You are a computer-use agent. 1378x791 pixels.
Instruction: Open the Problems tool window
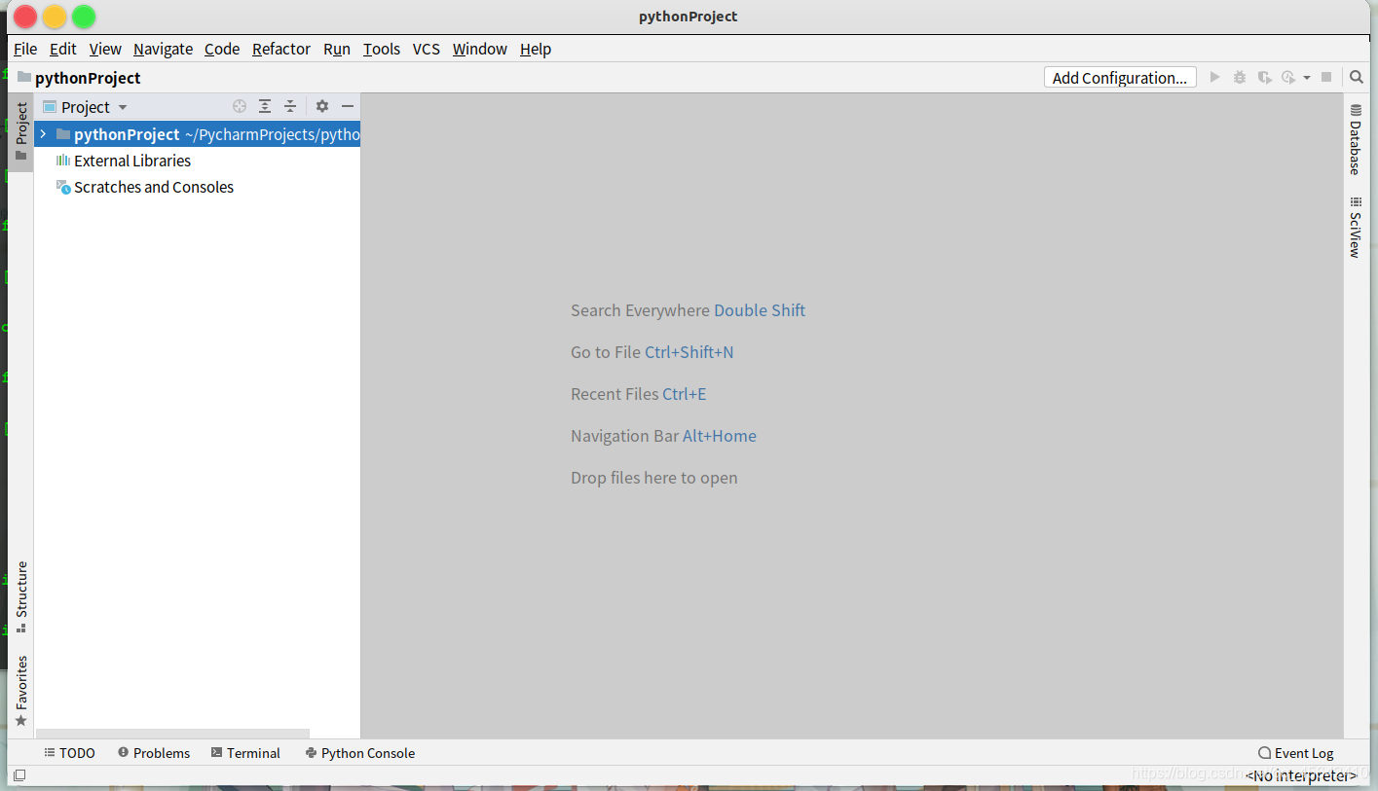[154, 753]
